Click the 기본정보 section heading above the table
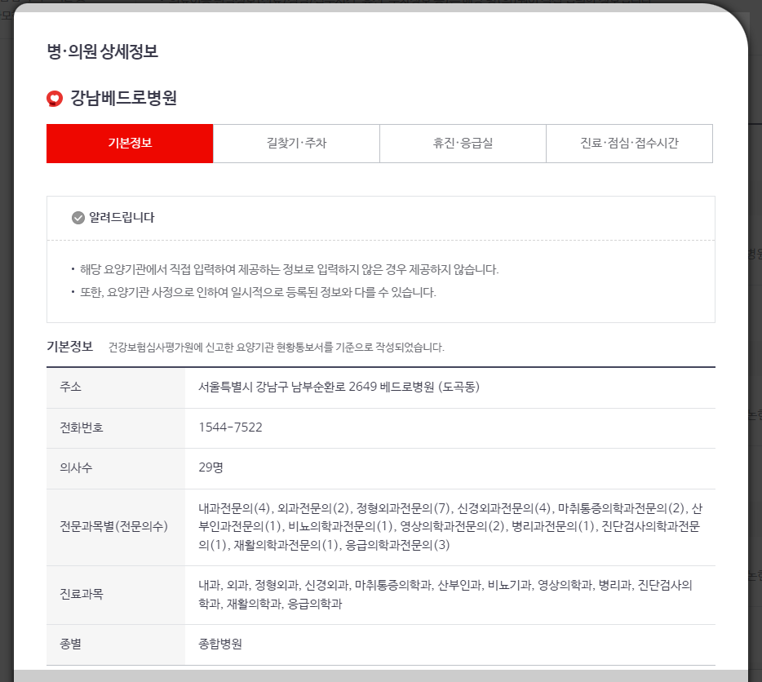 pos(69,347)
